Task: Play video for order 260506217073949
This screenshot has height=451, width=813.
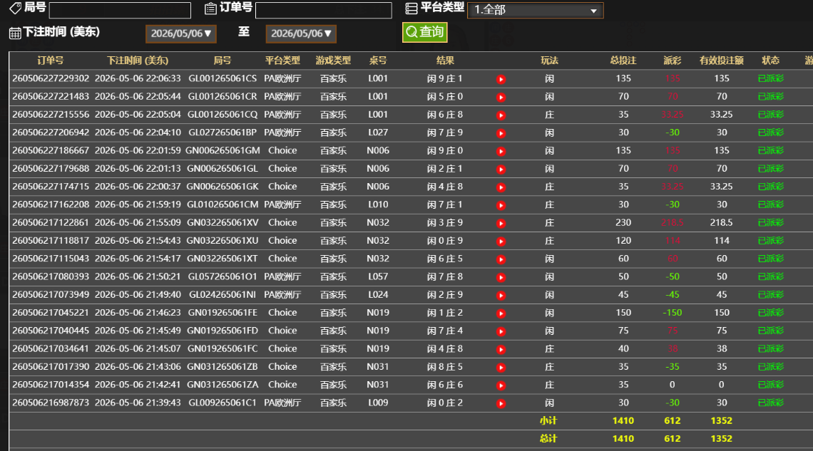Action: 501,296
